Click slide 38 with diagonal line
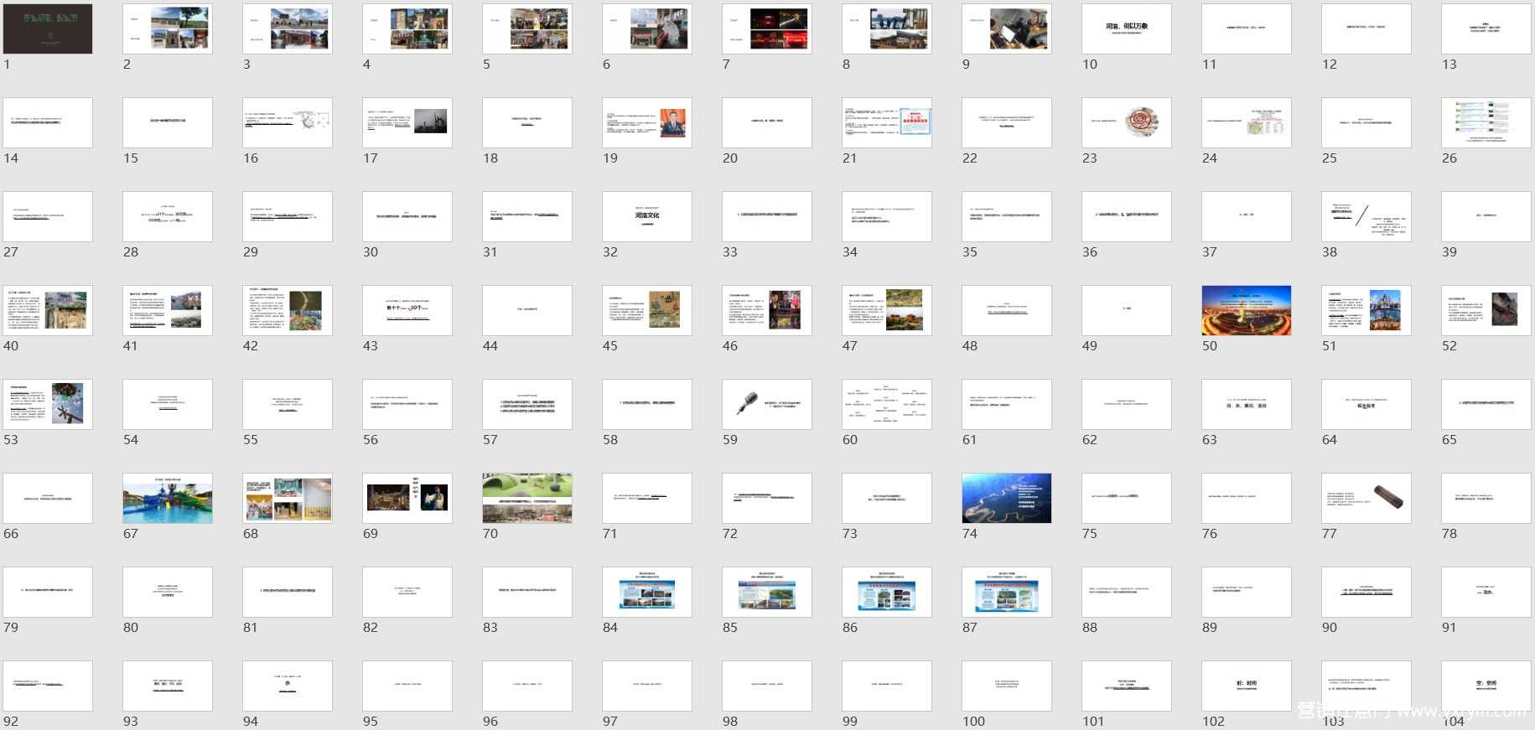This screenshot has height=730, width=1535. [1366, 216]
